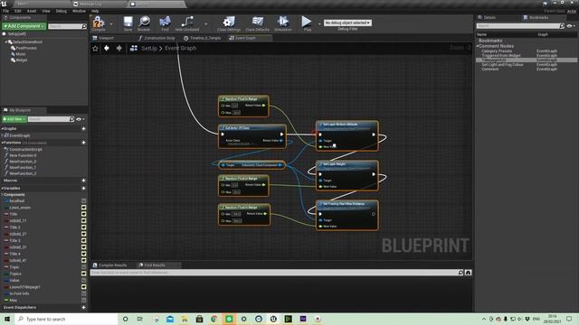Click the green Add New button
The image size is (579, 325).
(x=14, y=119)
